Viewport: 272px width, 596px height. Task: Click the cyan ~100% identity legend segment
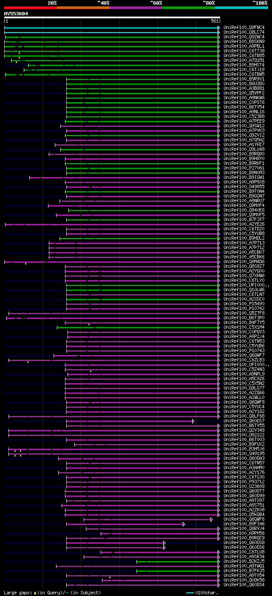click(241, 8)
